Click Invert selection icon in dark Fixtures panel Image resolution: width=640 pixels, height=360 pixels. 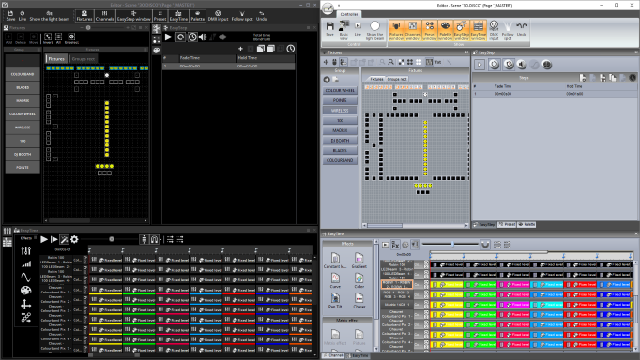tap(48, 38)
